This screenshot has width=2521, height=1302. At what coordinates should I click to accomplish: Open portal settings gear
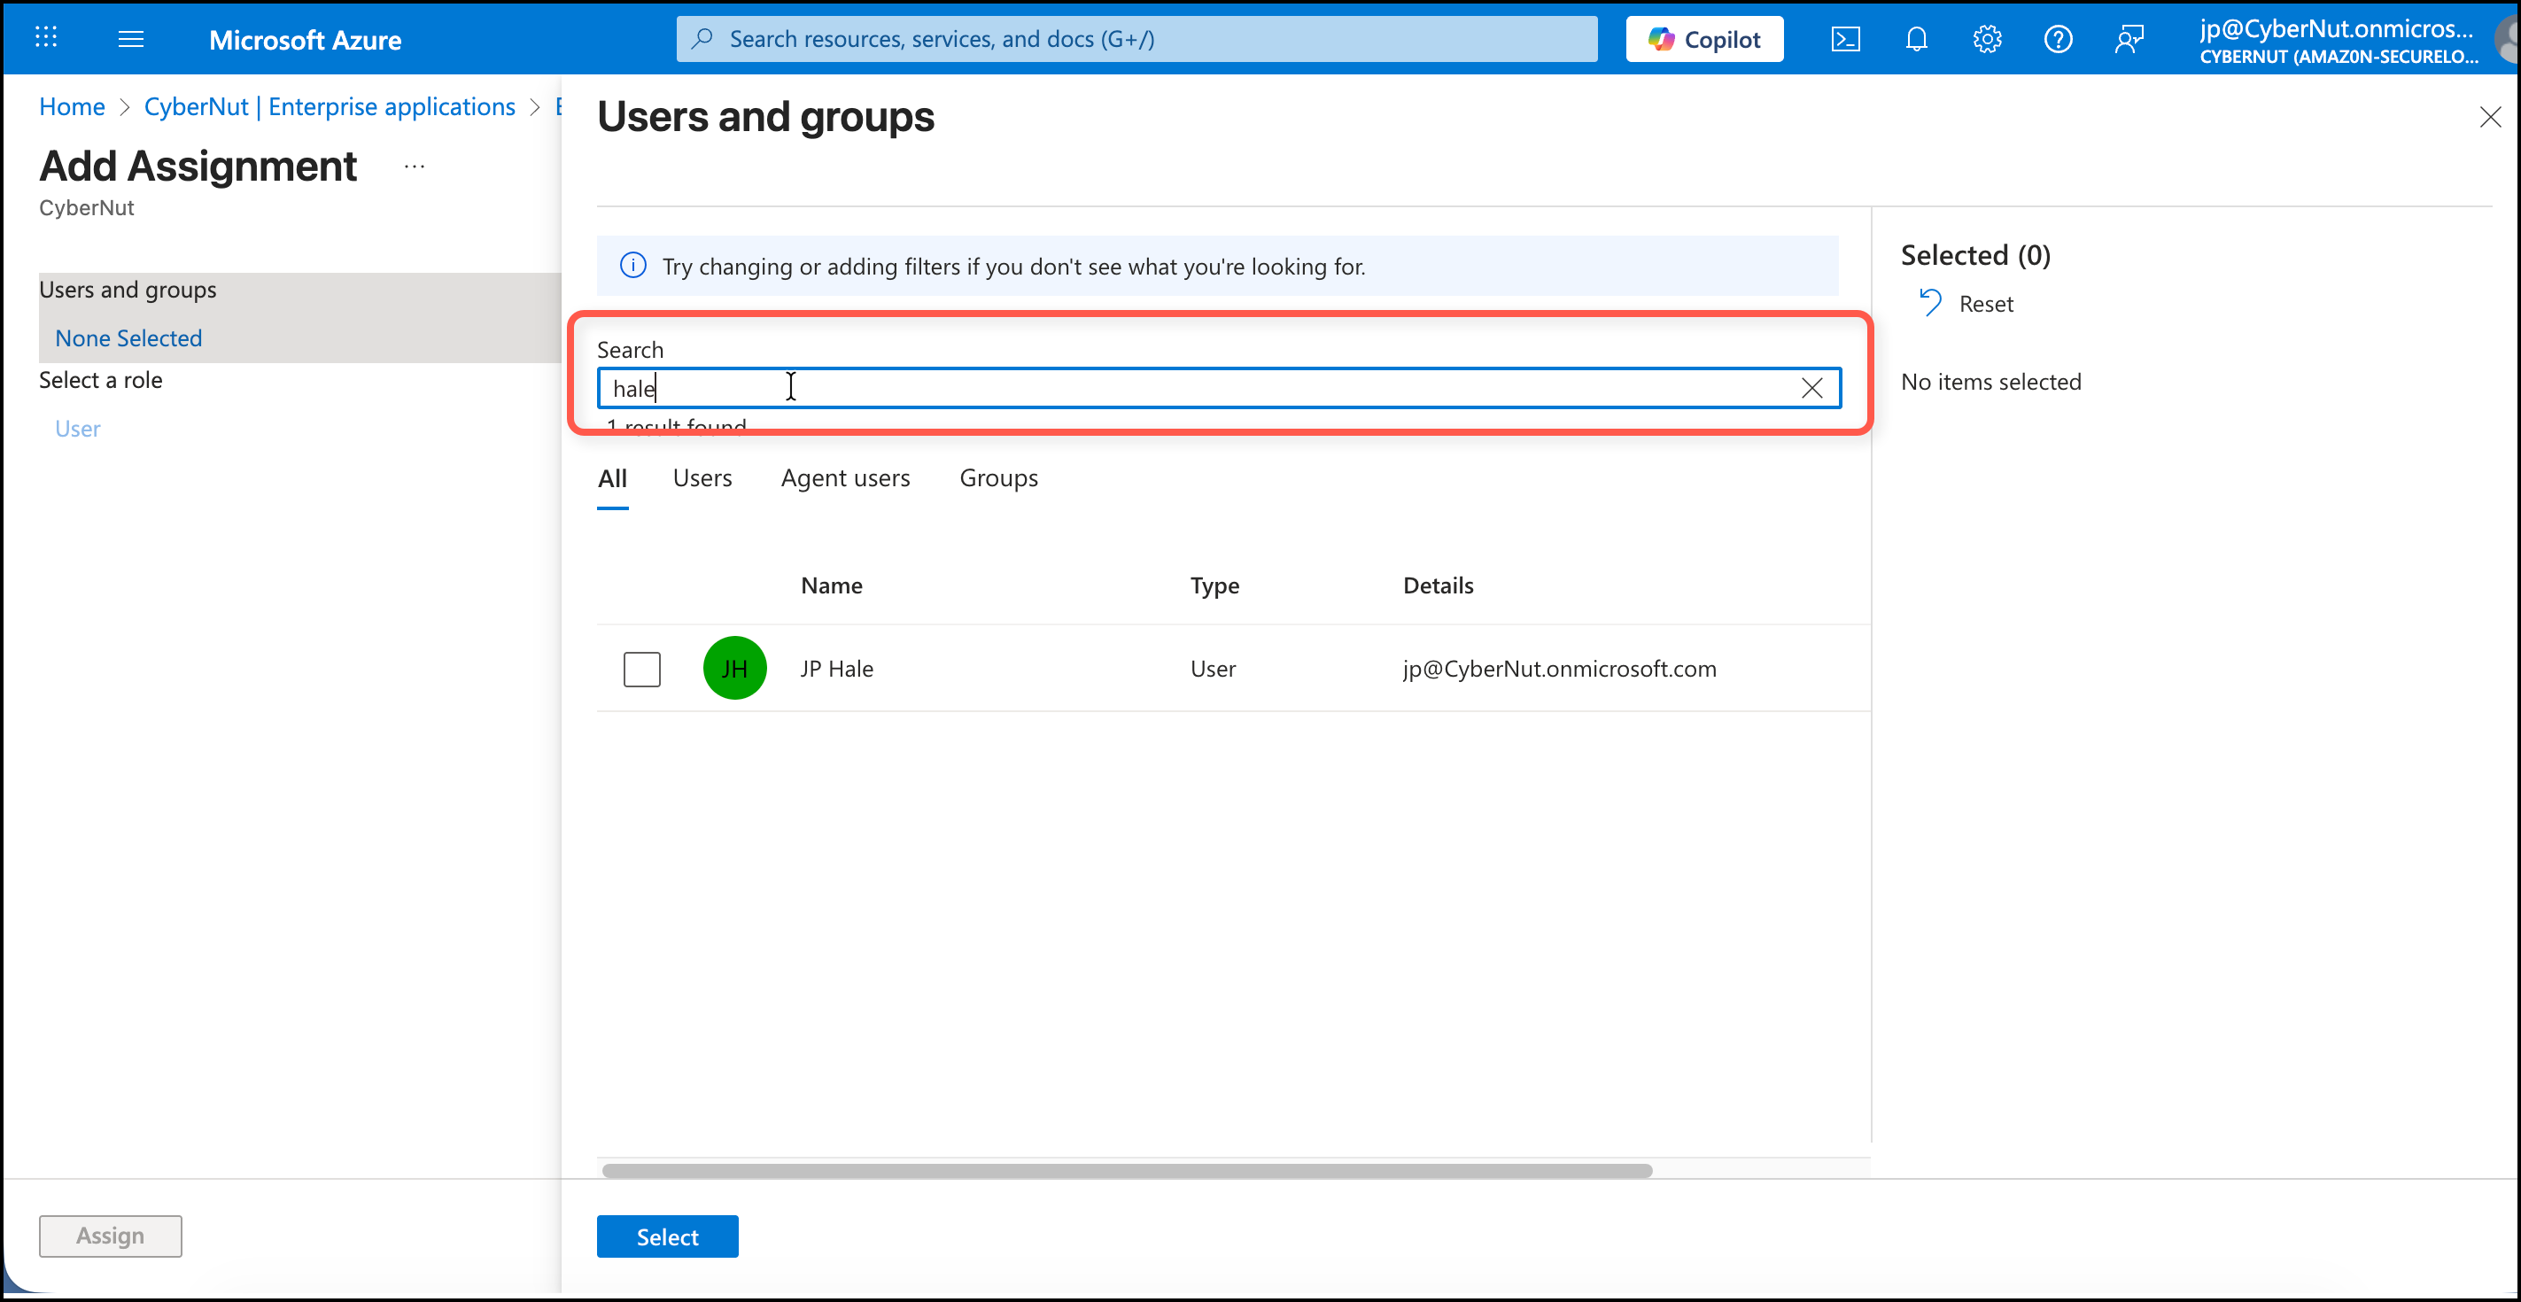click(x=1987, y=39)
